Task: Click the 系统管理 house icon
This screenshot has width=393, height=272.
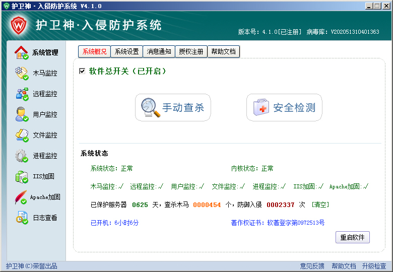Action: pos(21,52)
